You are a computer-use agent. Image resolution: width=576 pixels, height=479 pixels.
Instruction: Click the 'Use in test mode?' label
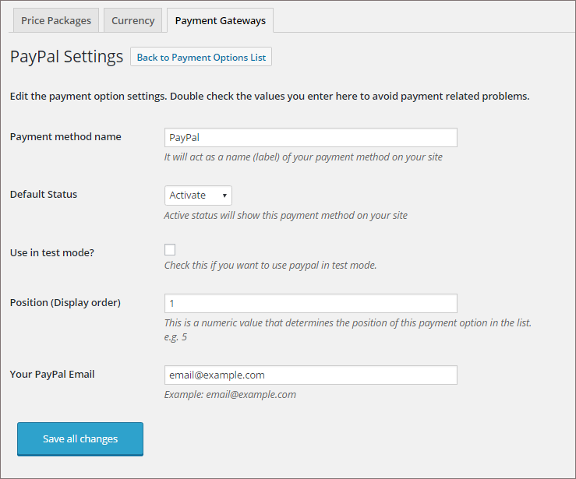pos(51,252)
